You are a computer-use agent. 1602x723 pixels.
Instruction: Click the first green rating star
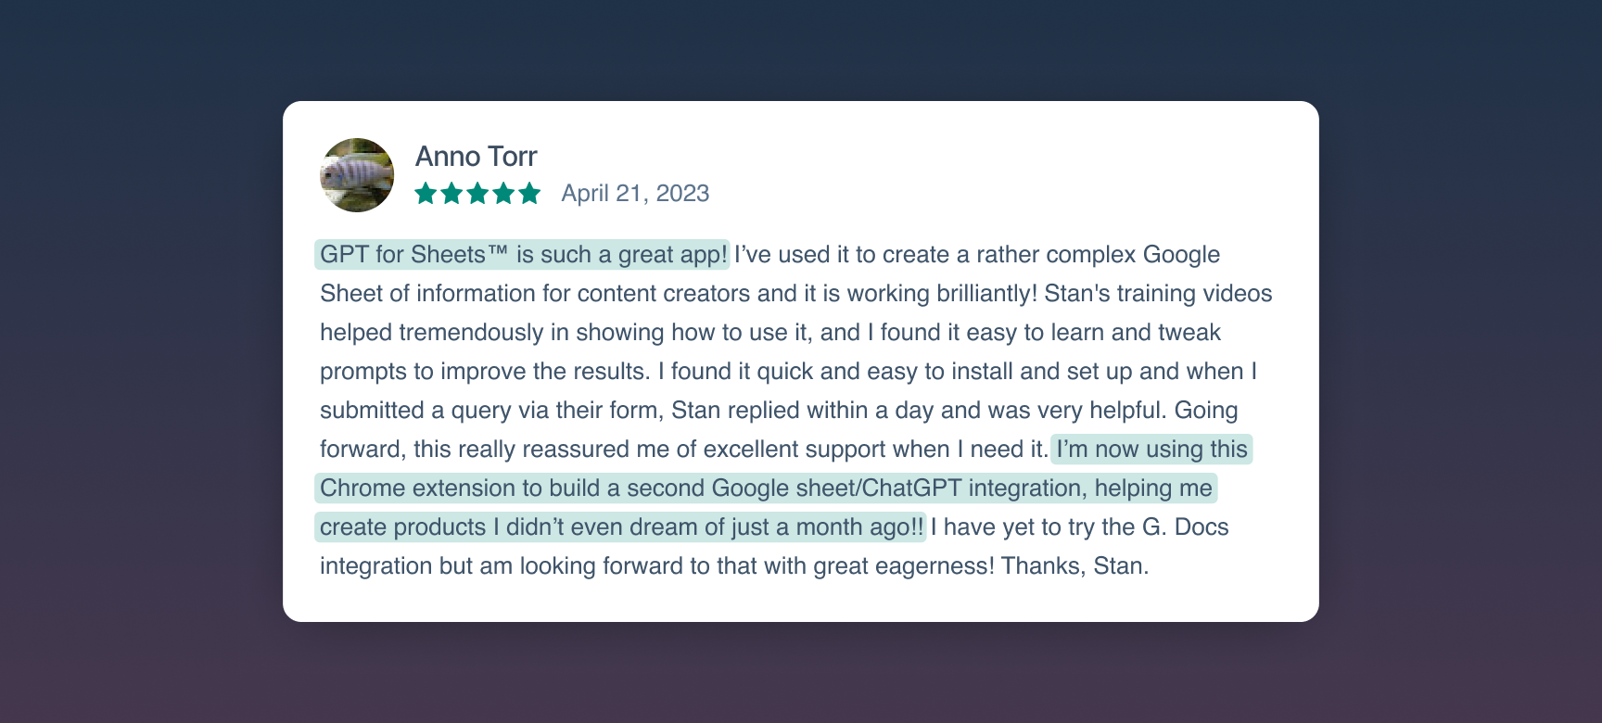(426, 193)
